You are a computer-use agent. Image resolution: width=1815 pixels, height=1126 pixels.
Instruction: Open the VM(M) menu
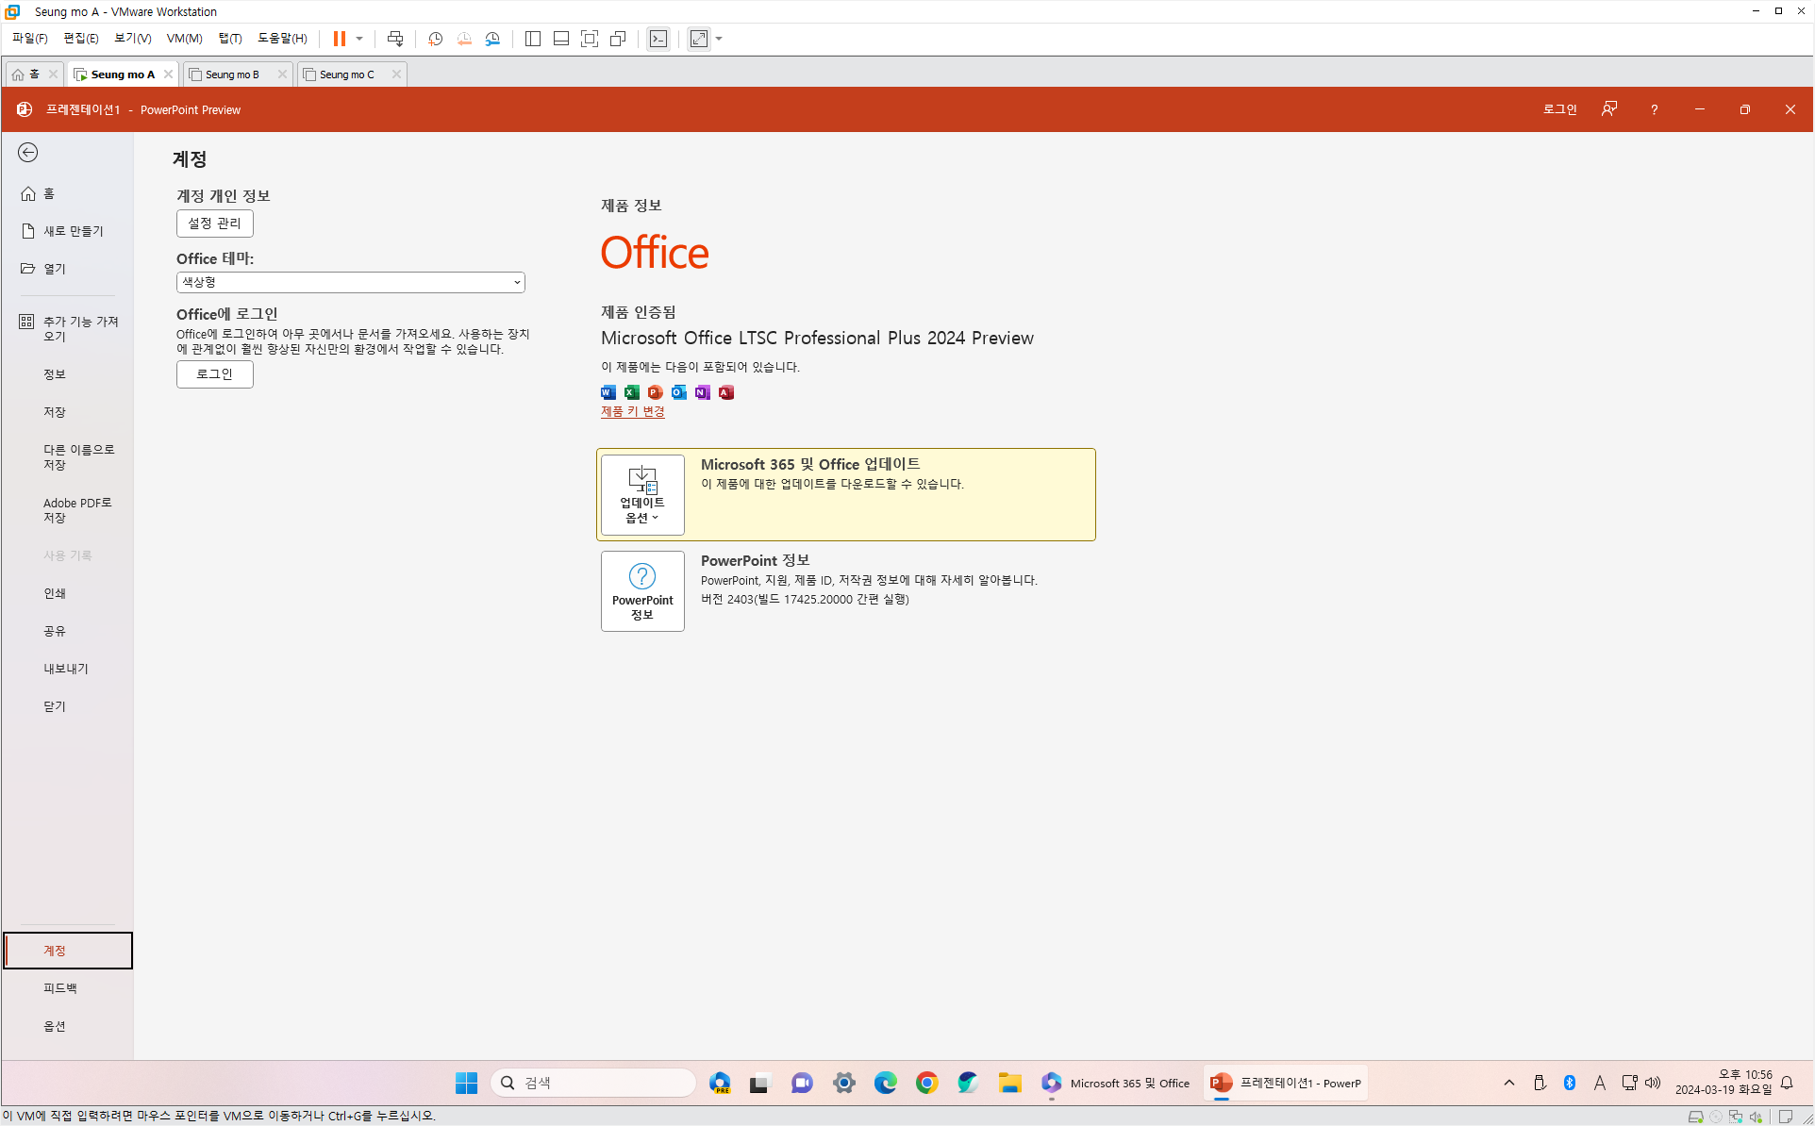[x=184, y=39]
